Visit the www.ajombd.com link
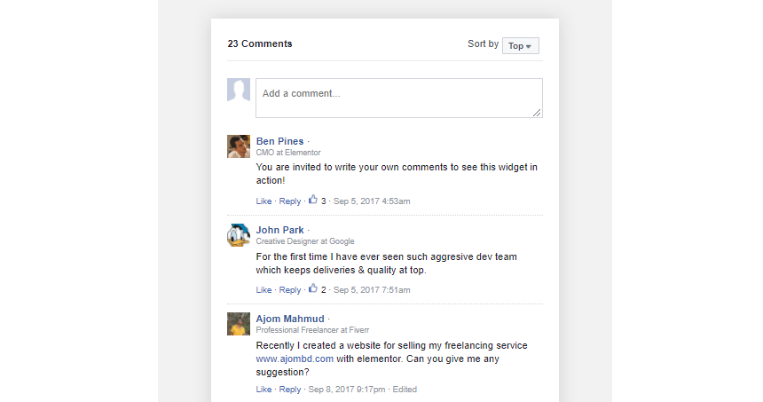Viewport: 763px width, 402px height. (295, 359)
